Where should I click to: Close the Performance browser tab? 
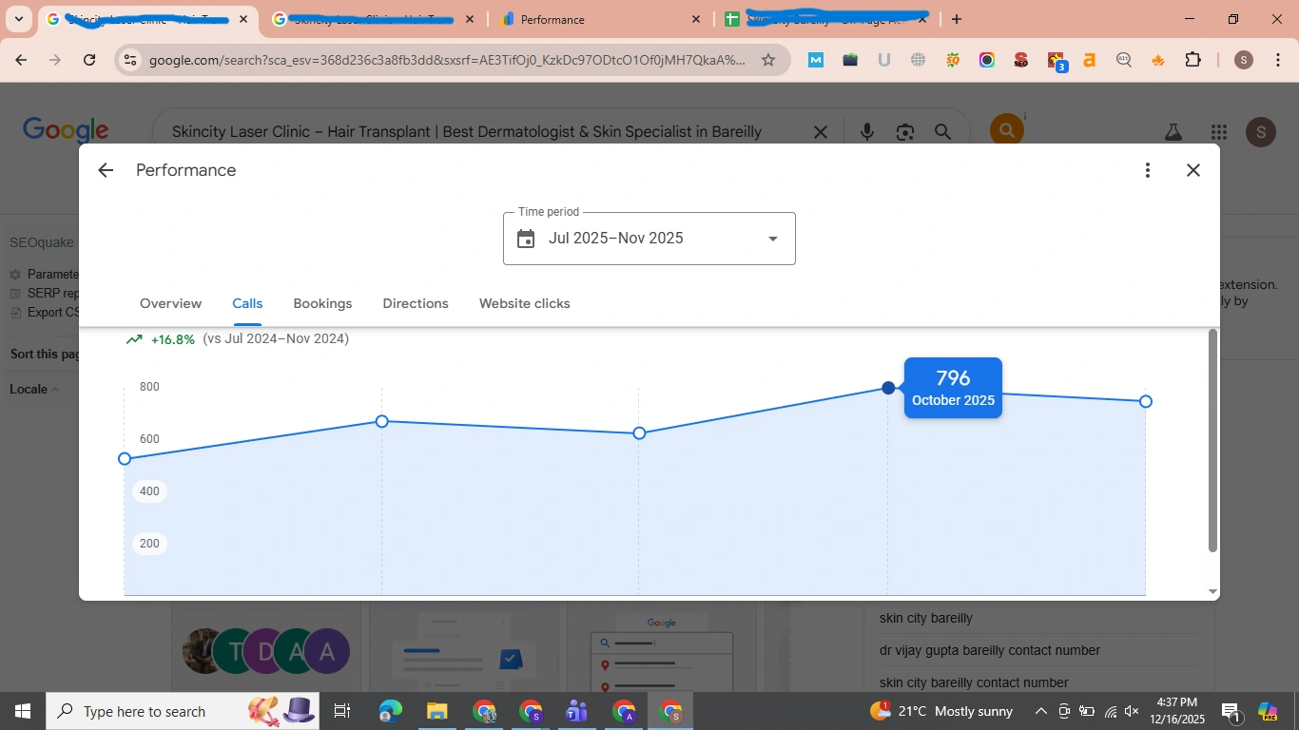pos(696,19)
